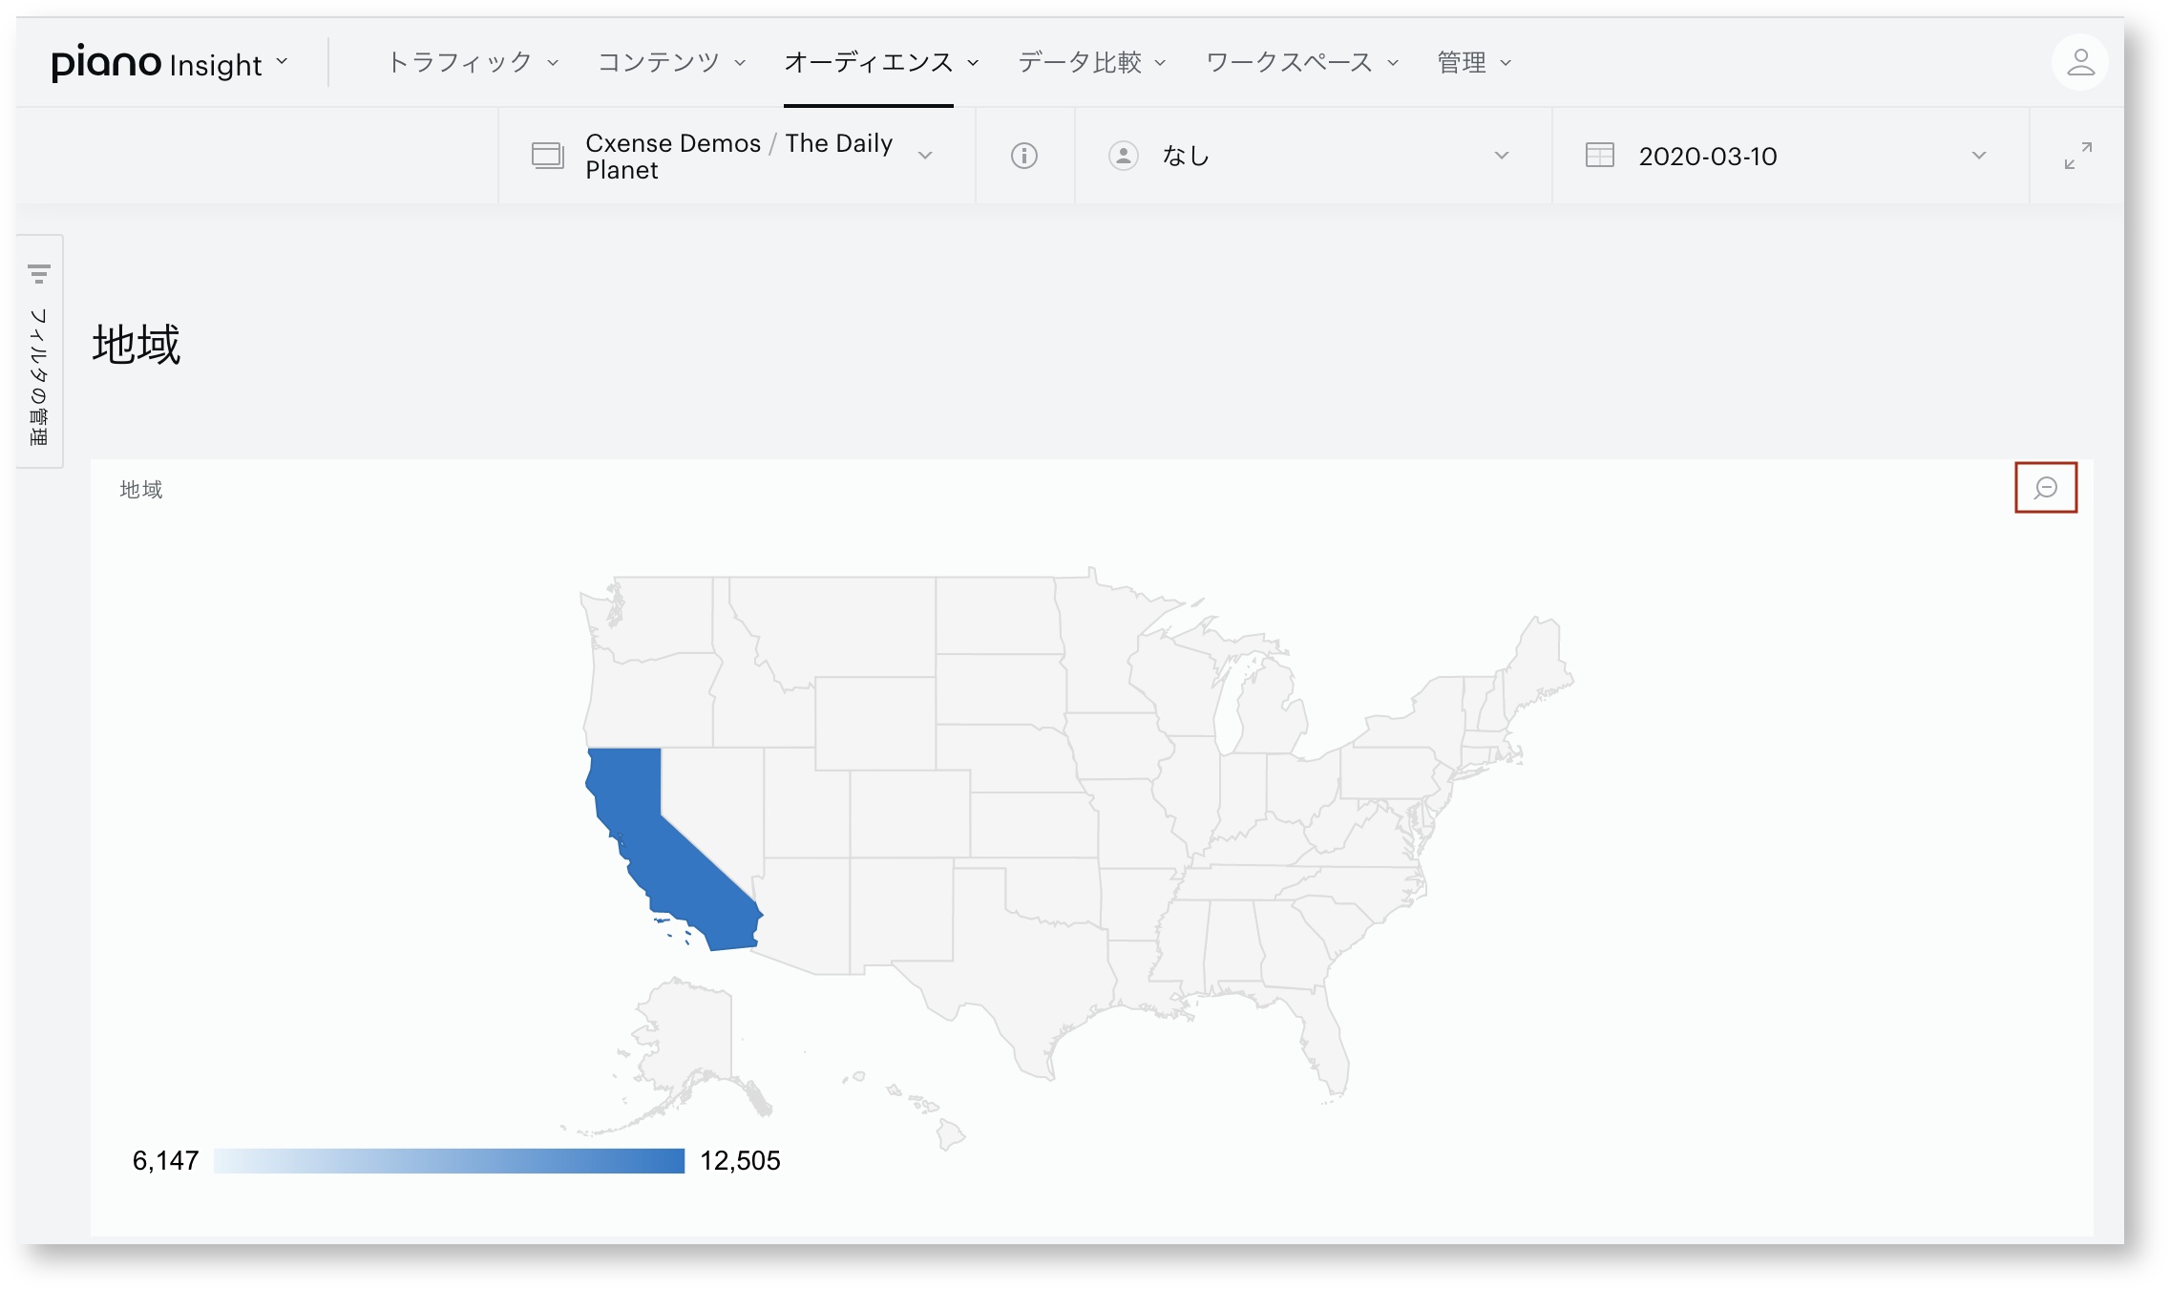Select the highlighted California state on map
This screenshot has height=1290, width=2170.
668,850
